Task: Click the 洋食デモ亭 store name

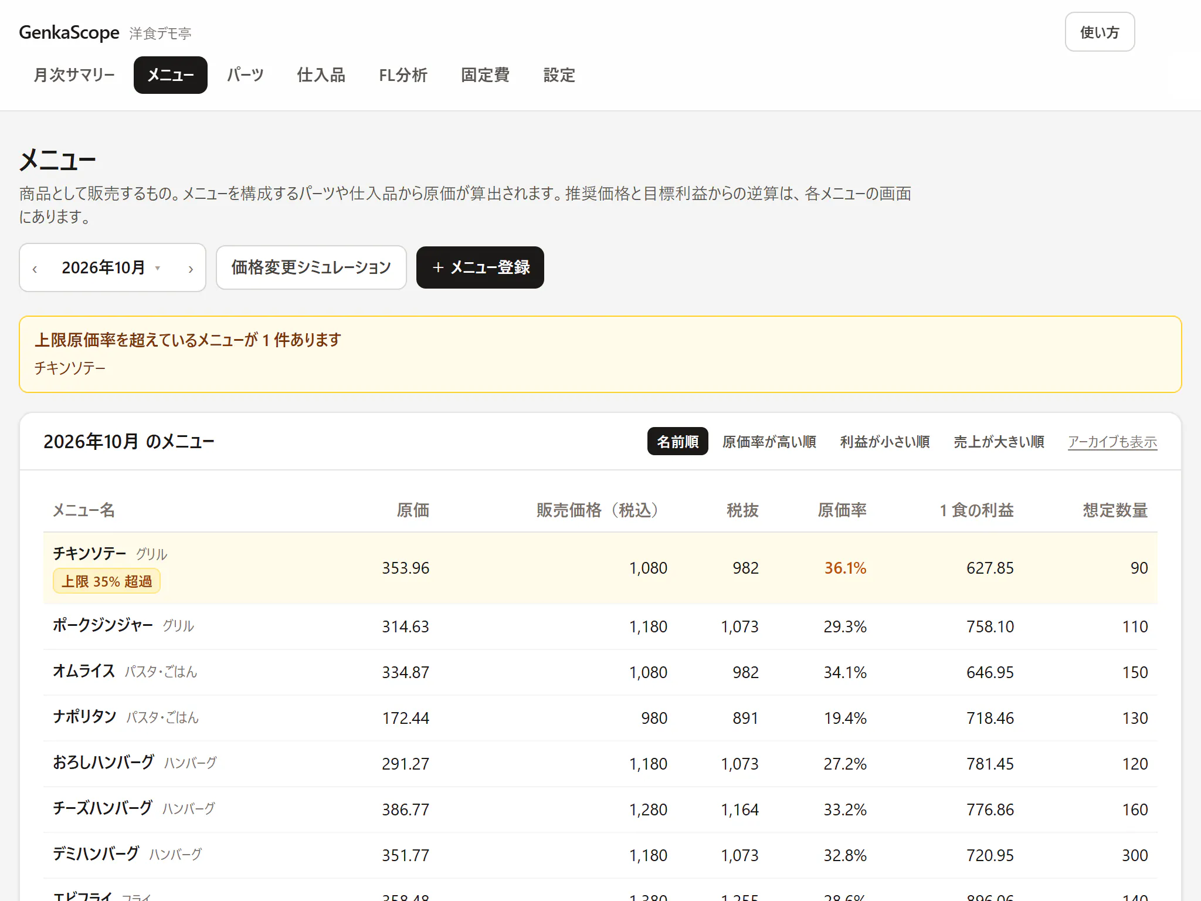Action: (x=160, y=33)
